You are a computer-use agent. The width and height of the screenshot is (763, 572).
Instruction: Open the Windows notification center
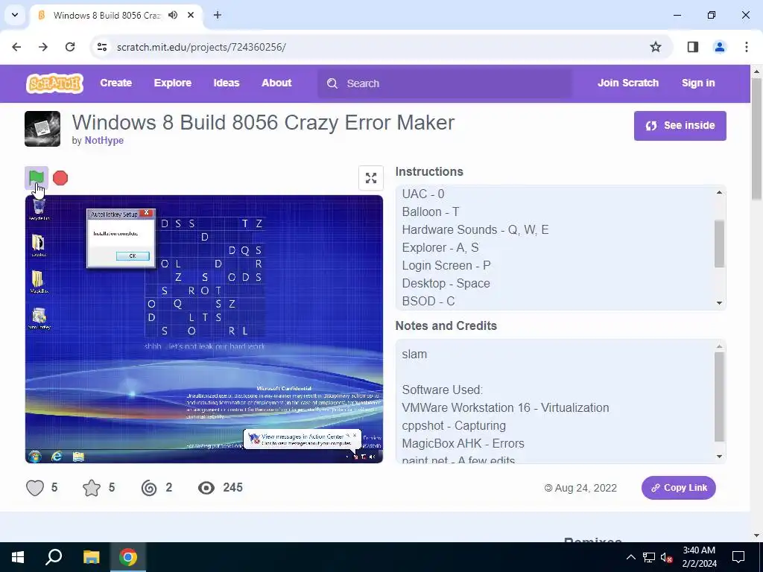coord(738,557)
